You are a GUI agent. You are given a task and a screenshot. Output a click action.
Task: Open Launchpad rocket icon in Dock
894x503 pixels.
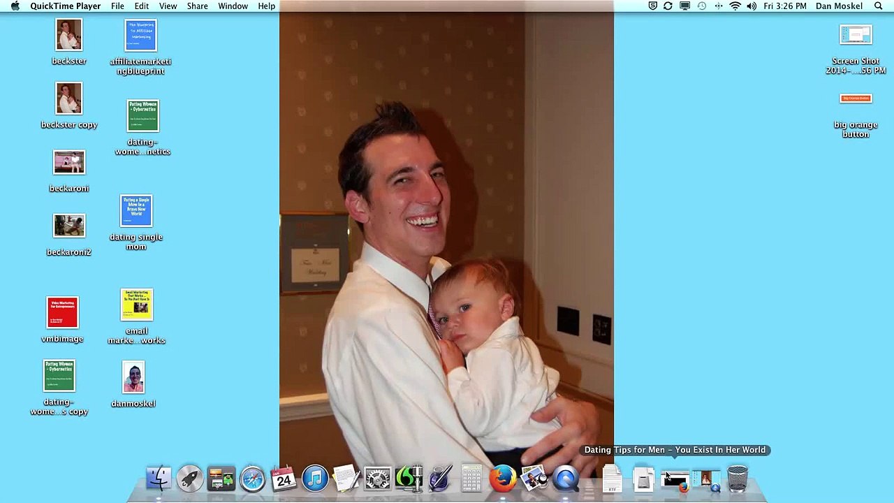tap(190, 479)
